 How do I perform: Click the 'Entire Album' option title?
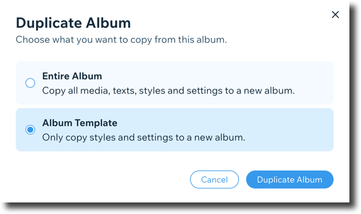coord(72,76)
